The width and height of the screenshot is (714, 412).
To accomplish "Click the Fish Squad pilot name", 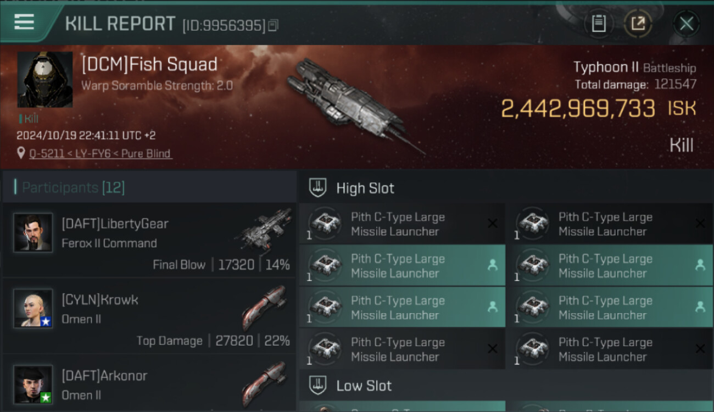I will (x=149, y=65).
